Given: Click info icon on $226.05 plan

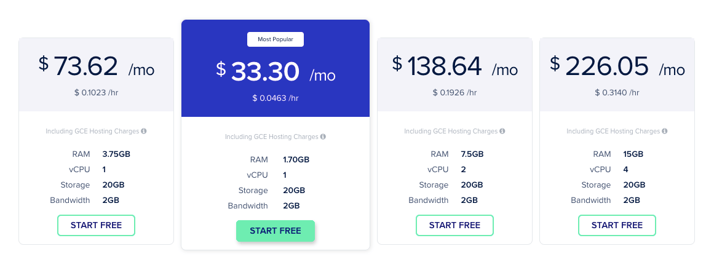Looking at the screenshot, I should tap(665, 131).
